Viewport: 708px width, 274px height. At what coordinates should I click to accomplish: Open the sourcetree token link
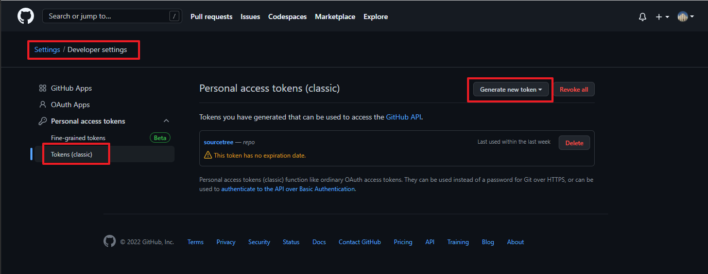(x=218, y=142)
